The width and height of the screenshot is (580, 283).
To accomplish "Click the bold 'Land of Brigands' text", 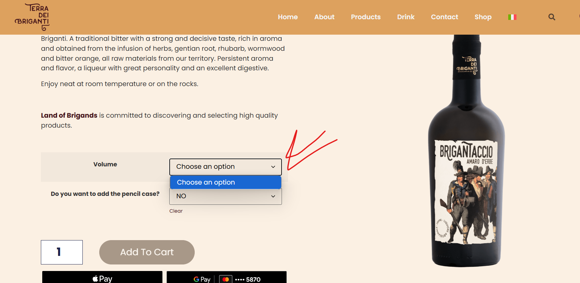I will tap(69, 116).
